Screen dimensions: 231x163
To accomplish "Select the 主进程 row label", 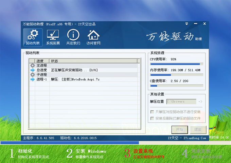I will [42, 66].
